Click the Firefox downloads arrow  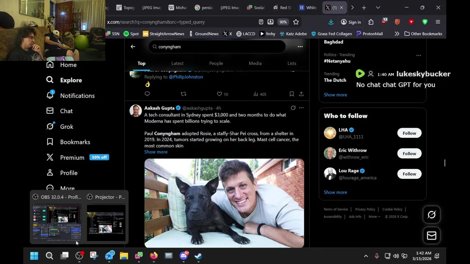coord(331,22)
